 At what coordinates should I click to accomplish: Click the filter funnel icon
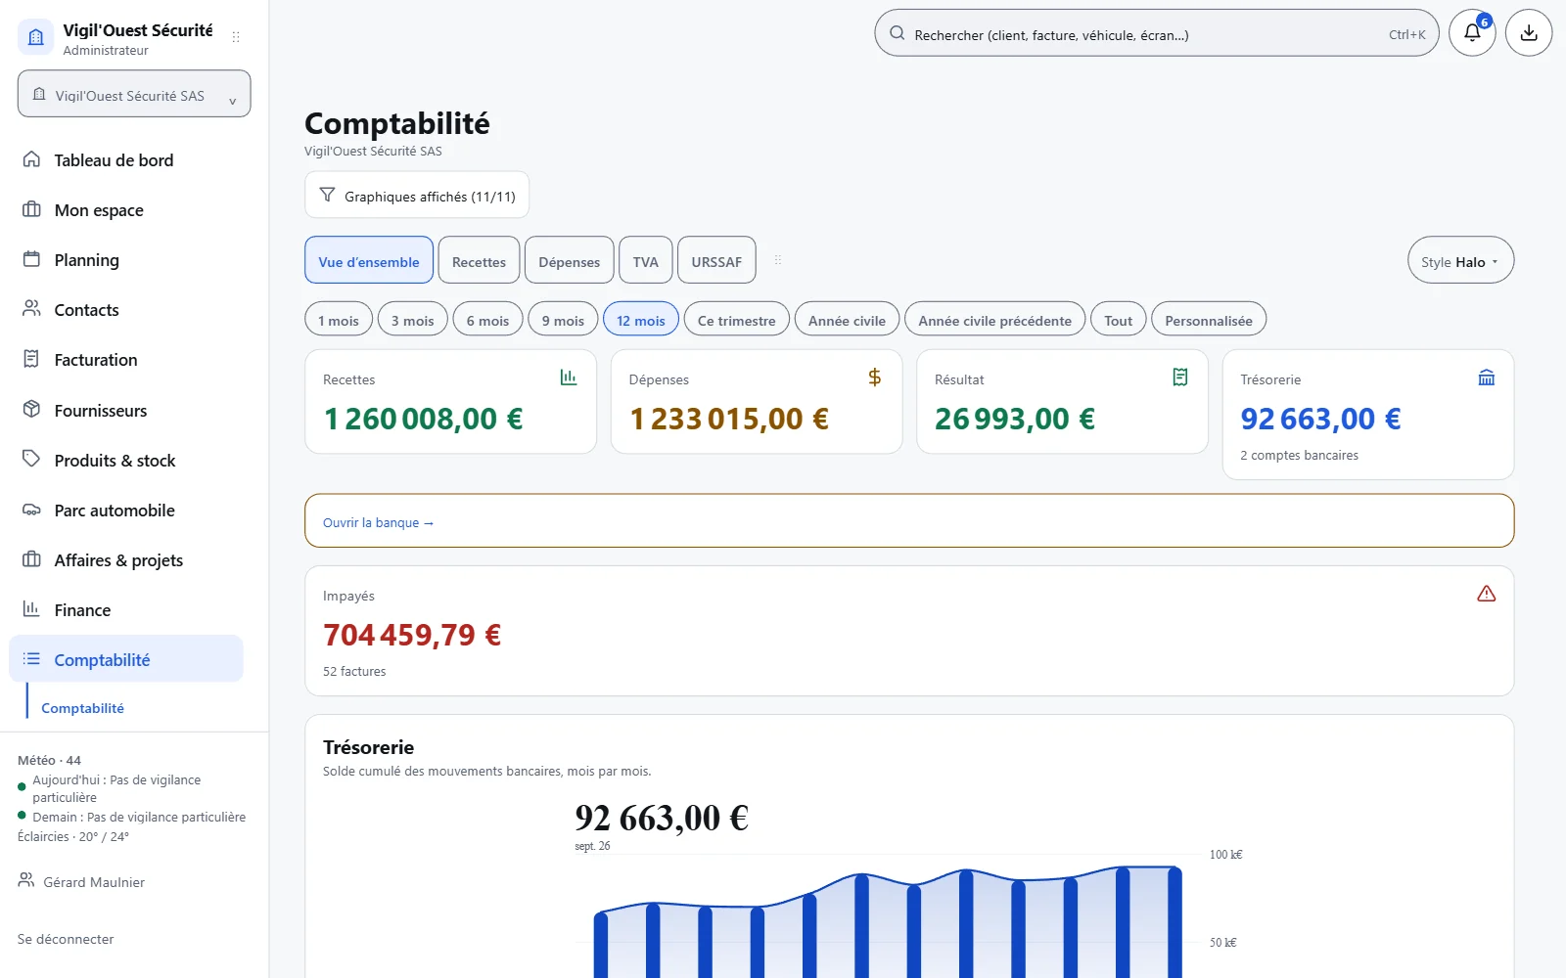327,195
